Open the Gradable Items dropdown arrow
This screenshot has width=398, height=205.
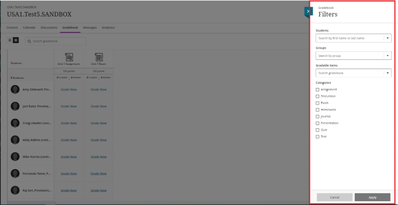tap(388, 73)
